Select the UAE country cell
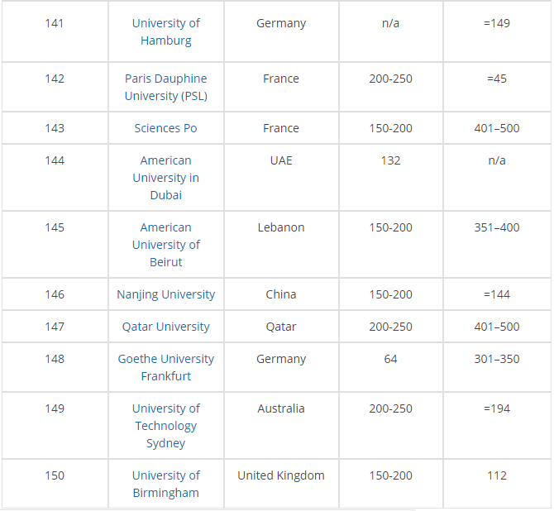The height and width of the screenshot is (511, 554). click(281, 160)
